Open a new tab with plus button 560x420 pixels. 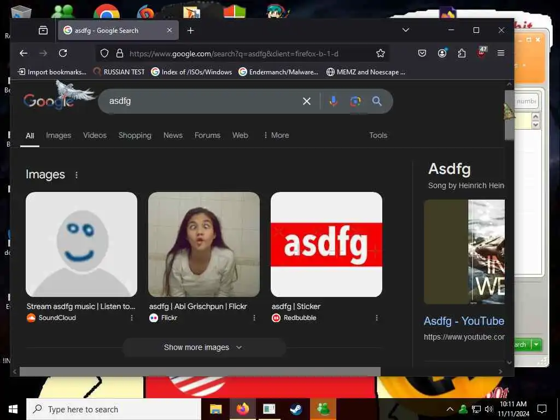(x=191, y=31)
